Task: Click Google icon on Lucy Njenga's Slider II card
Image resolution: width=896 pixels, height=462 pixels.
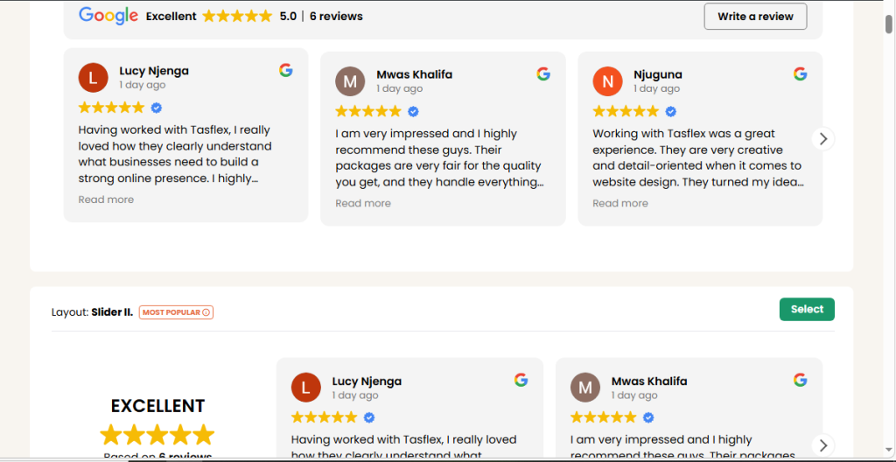Action: click(x=521, y=380)
